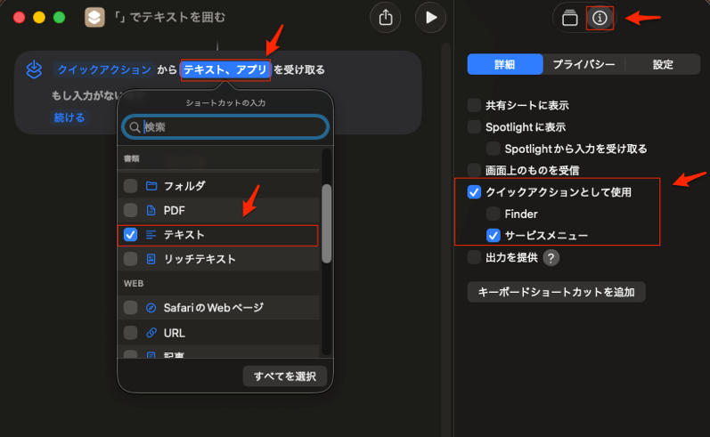This screenshot has height=437, width=710.
Task: Check the SafariのWebページ input type
Action: [130, 308]
